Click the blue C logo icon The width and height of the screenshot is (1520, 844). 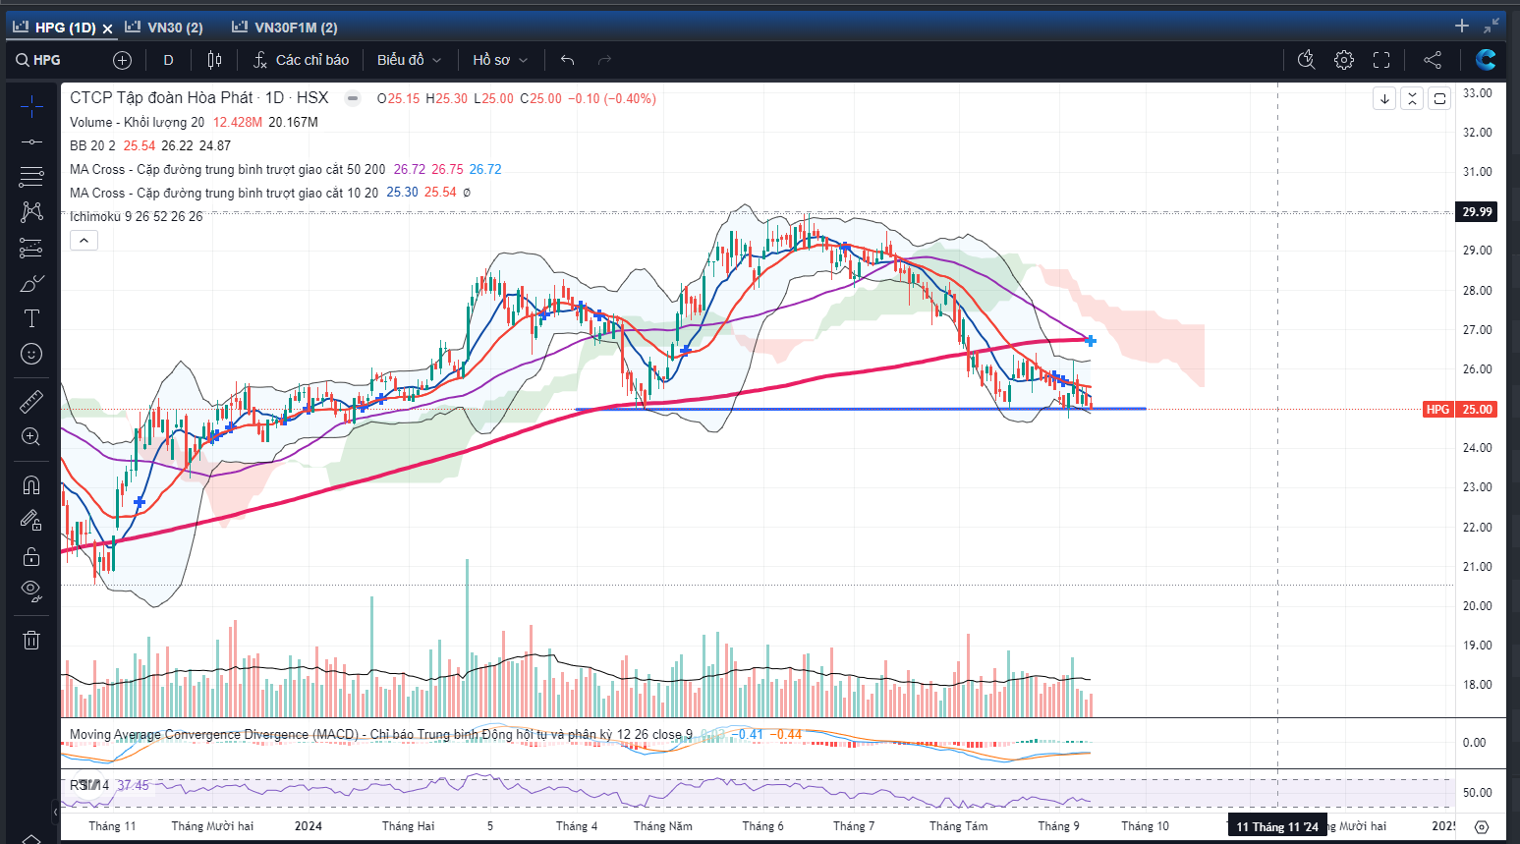pos(1486,60)
